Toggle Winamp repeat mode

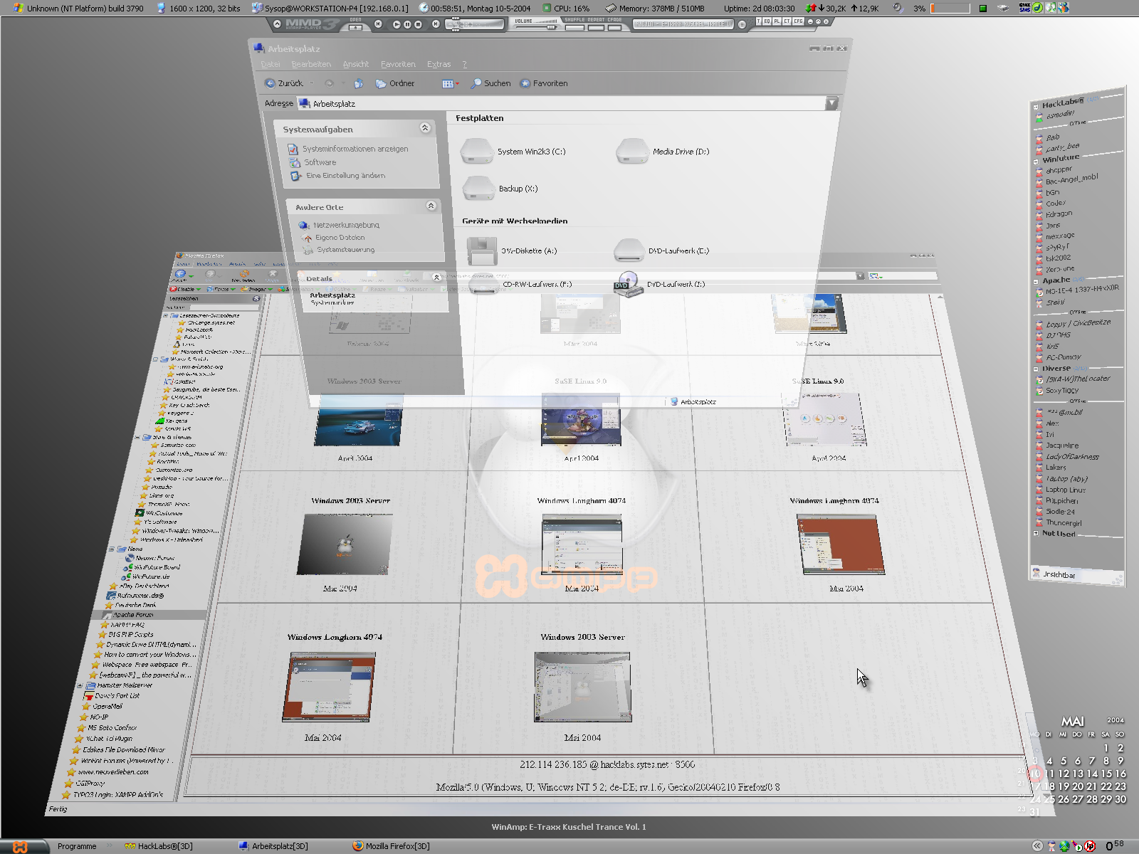tap(596, 27)
